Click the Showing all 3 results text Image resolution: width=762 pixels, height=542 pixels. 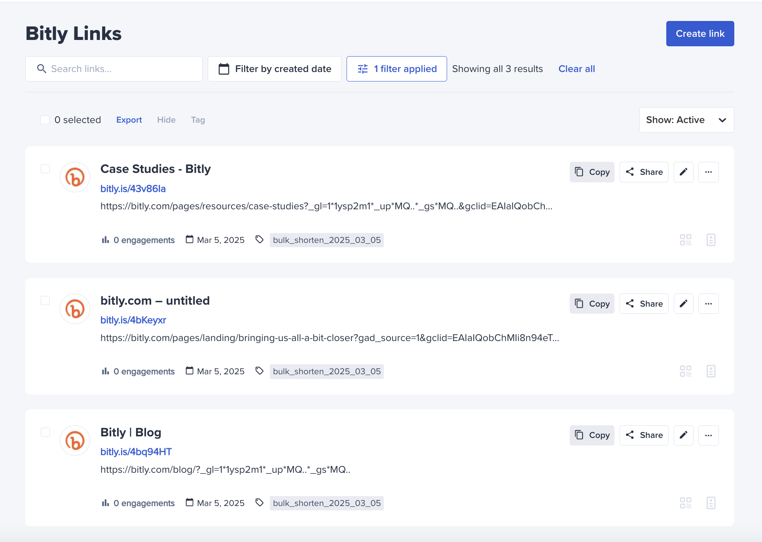tap(497, 69)
